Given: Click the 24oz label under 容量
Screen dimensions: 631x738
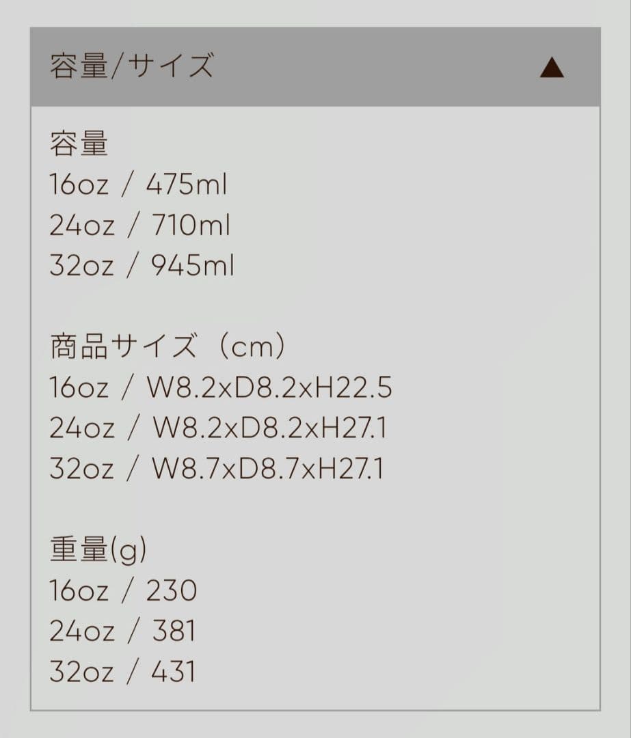Looking at the screenshot, I should click(81, 225).
